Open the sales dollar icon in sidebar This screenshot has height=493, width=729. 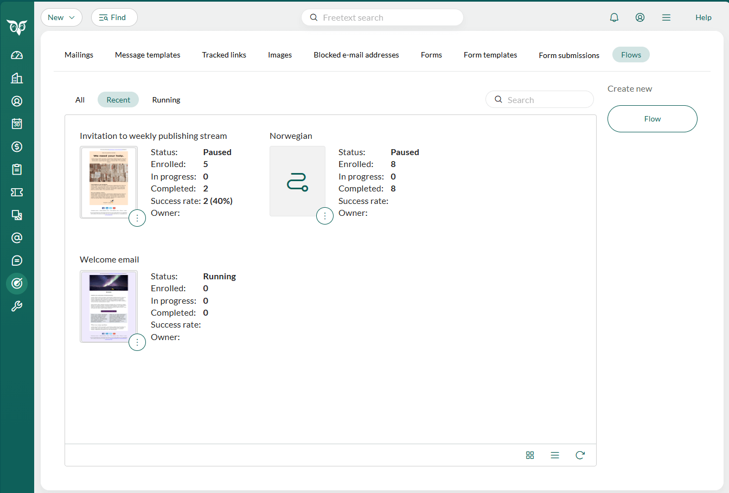coord(17,146)
